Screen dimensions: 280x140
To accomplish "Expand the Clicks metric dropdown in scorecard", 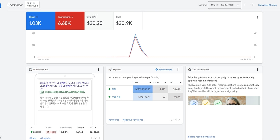I will (x=37, y=17).
